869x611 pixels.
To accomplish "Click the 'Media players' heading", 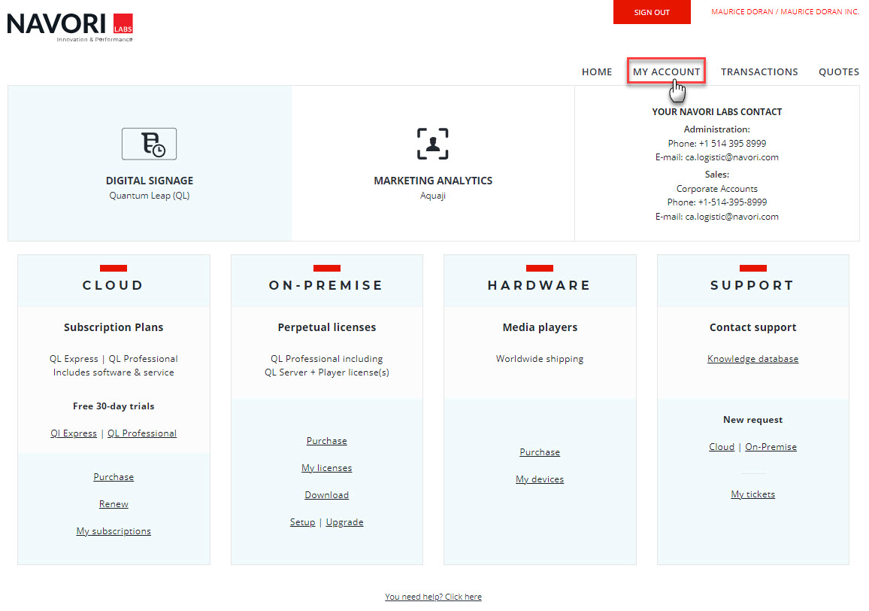I will pyautogui.click(x=540, y=327).
